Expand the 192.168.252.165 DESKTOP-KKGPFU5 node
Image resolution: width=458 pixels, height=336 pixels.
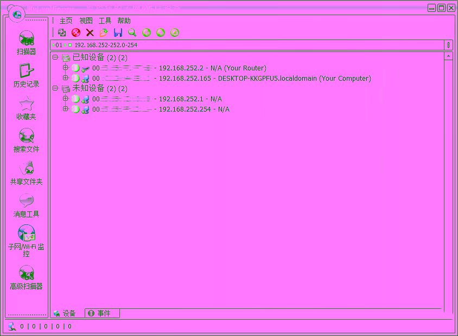coord(66,78)
